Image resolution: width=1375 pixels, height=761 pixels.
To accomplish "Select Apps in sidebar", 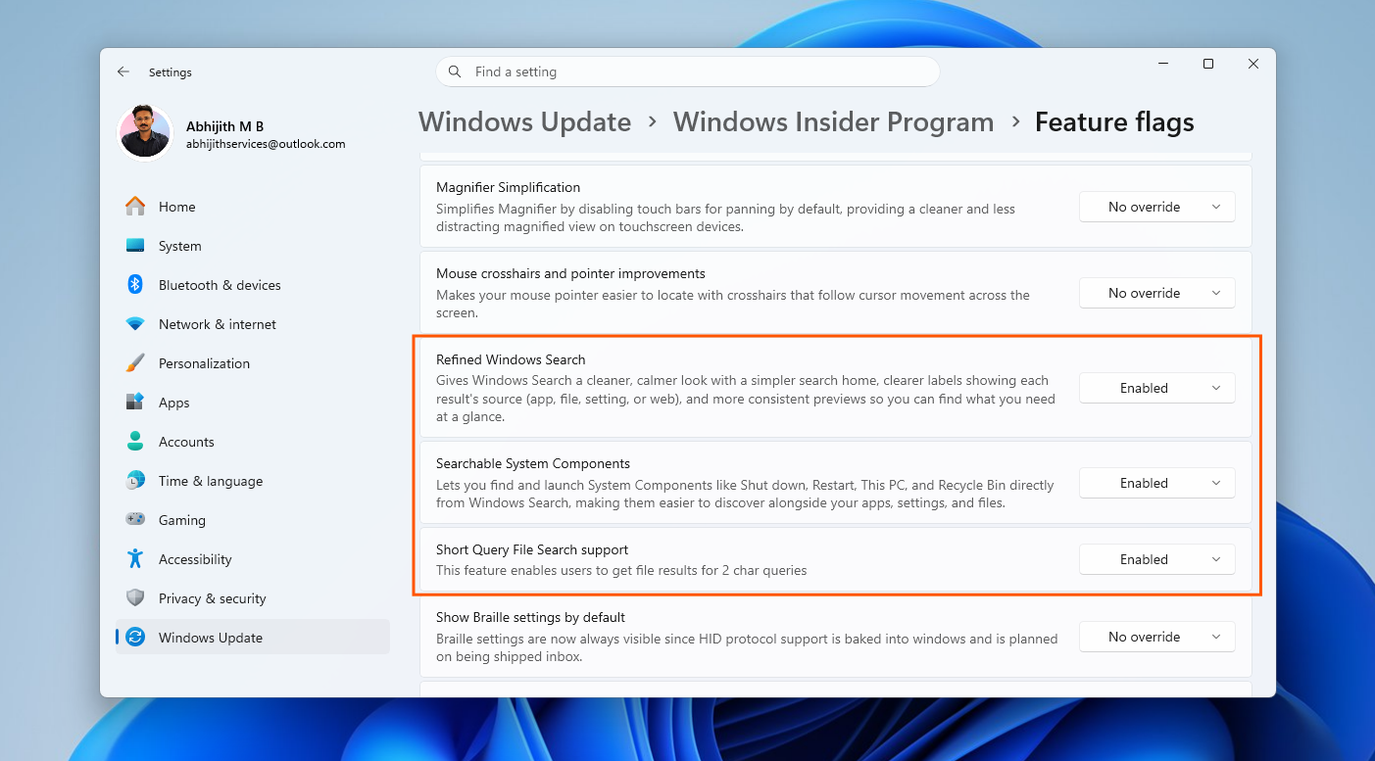I will click(253, 403).
